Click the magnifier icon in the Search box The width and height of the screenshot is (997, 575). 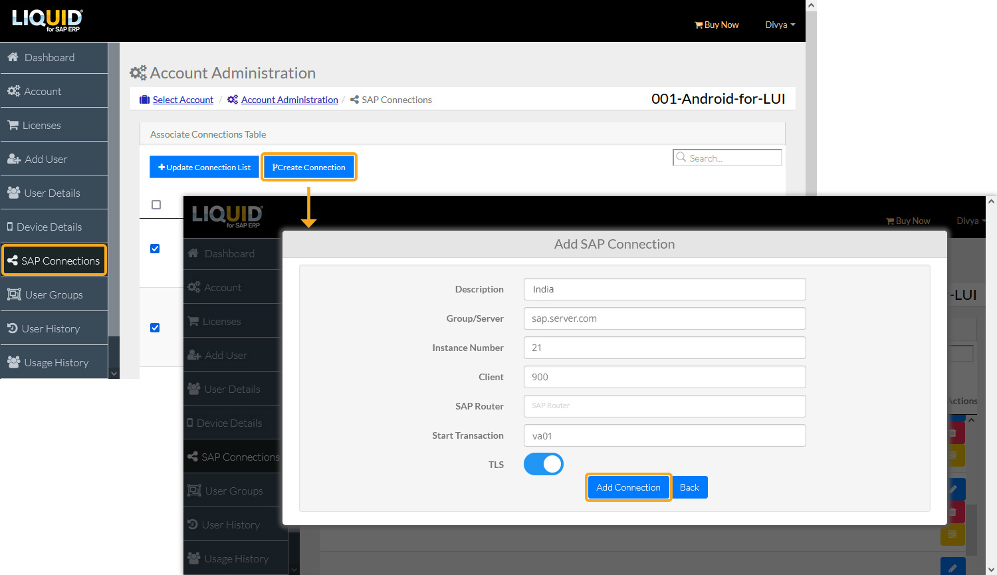tap(681, 158)
